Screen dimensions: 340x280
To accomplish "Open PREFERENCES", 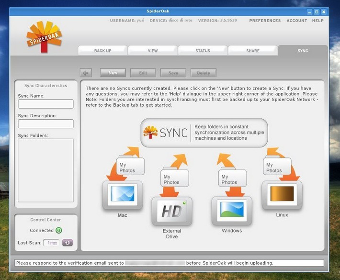I will [x=265, y=21].
